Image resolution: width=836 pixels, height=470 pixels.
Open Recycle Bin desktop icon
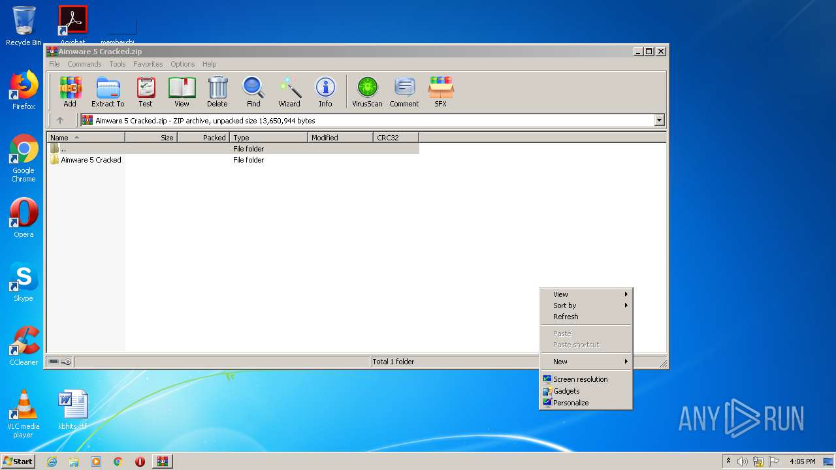pos(24,26)
